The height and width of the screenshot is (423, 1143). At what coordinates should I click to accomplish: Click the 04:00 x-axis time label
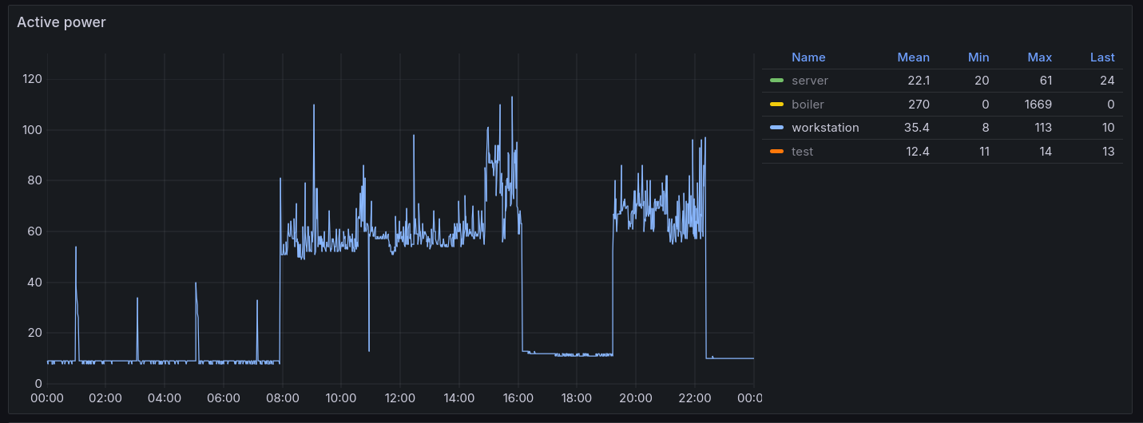coord(165,397)
